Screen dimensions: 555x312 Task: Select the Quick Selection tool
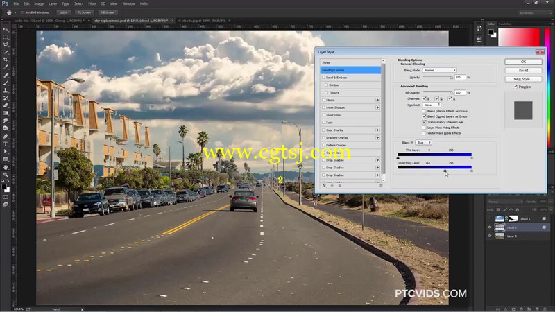[x=6, y=53]
